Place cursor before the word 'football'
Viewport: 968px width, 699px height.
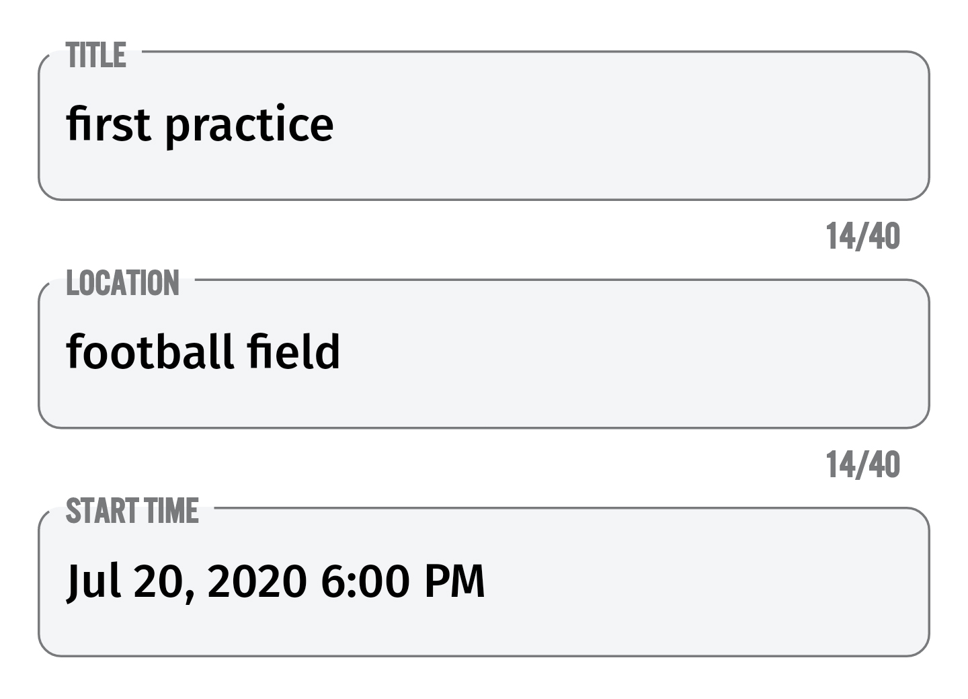click(x=67, y=351)
